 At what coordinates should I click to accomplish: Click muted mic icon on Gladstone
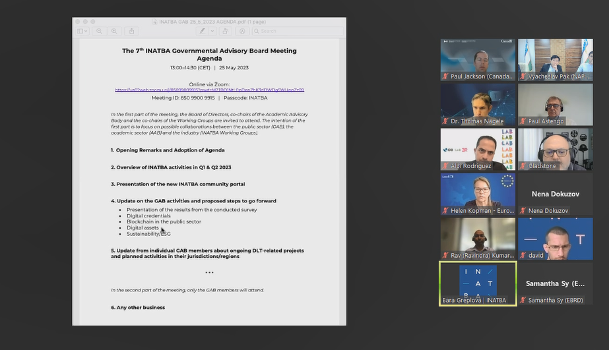pos(523,165)
